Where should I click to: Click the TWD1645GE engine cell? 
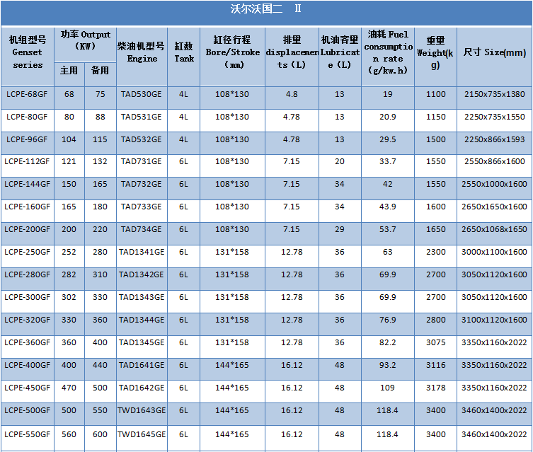(141, 434)
